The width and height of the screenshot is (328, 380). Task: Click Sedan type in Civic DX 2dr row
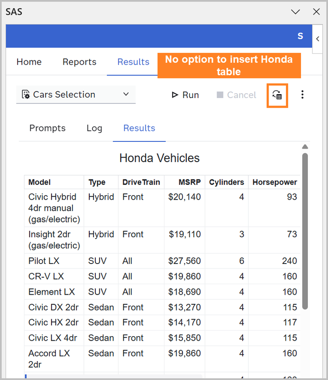[x=101, y=307]
